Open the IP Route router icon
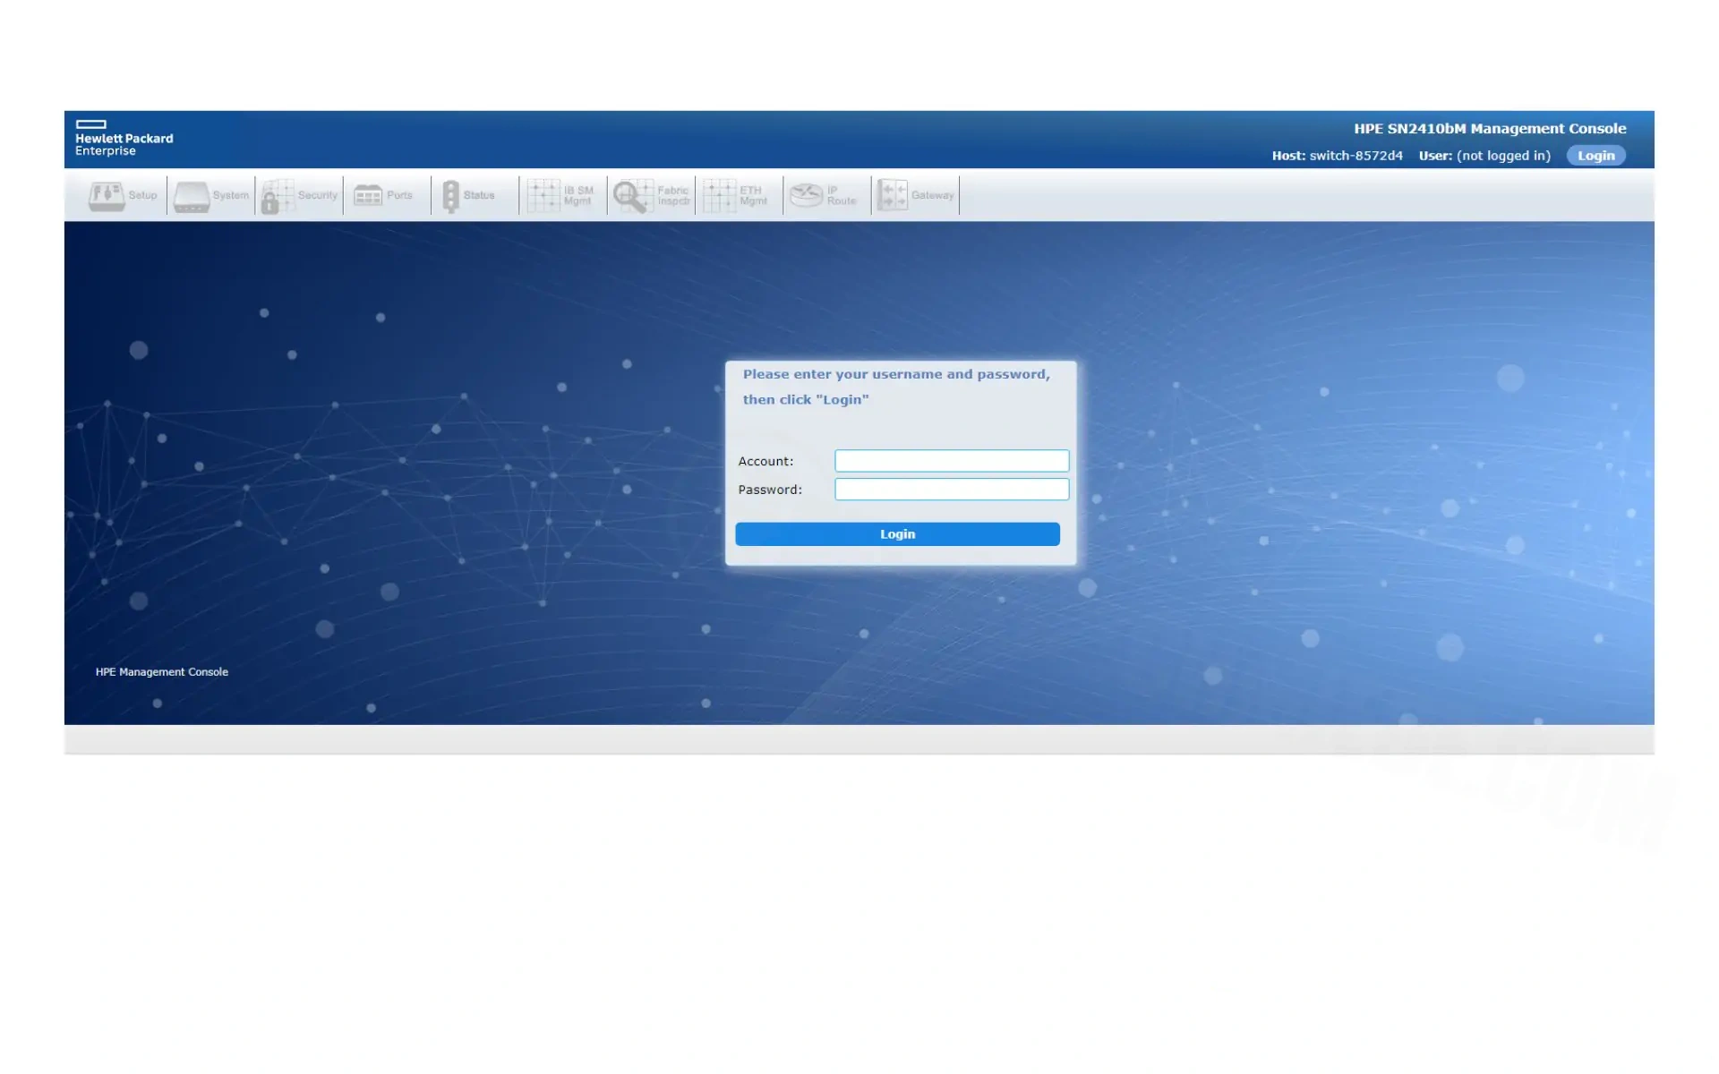 [x=806, y=195]
